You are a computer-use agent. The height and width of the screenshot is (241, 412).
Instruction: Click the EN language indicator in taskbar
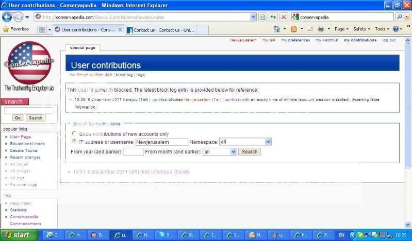[x=341, y=235]
